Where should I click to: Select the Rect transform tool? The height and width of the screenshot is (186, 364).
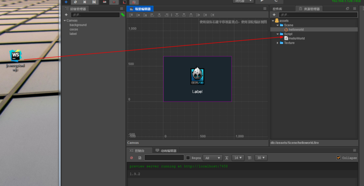(x=94, y=2)
